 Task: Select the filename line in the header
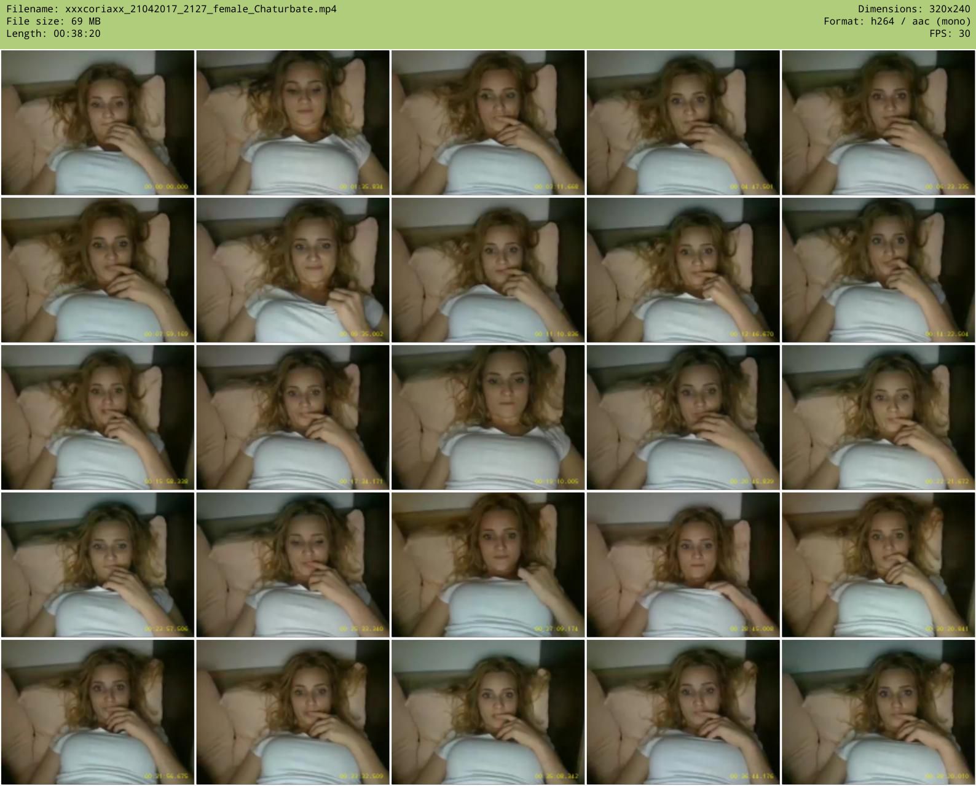pos(171,9)
